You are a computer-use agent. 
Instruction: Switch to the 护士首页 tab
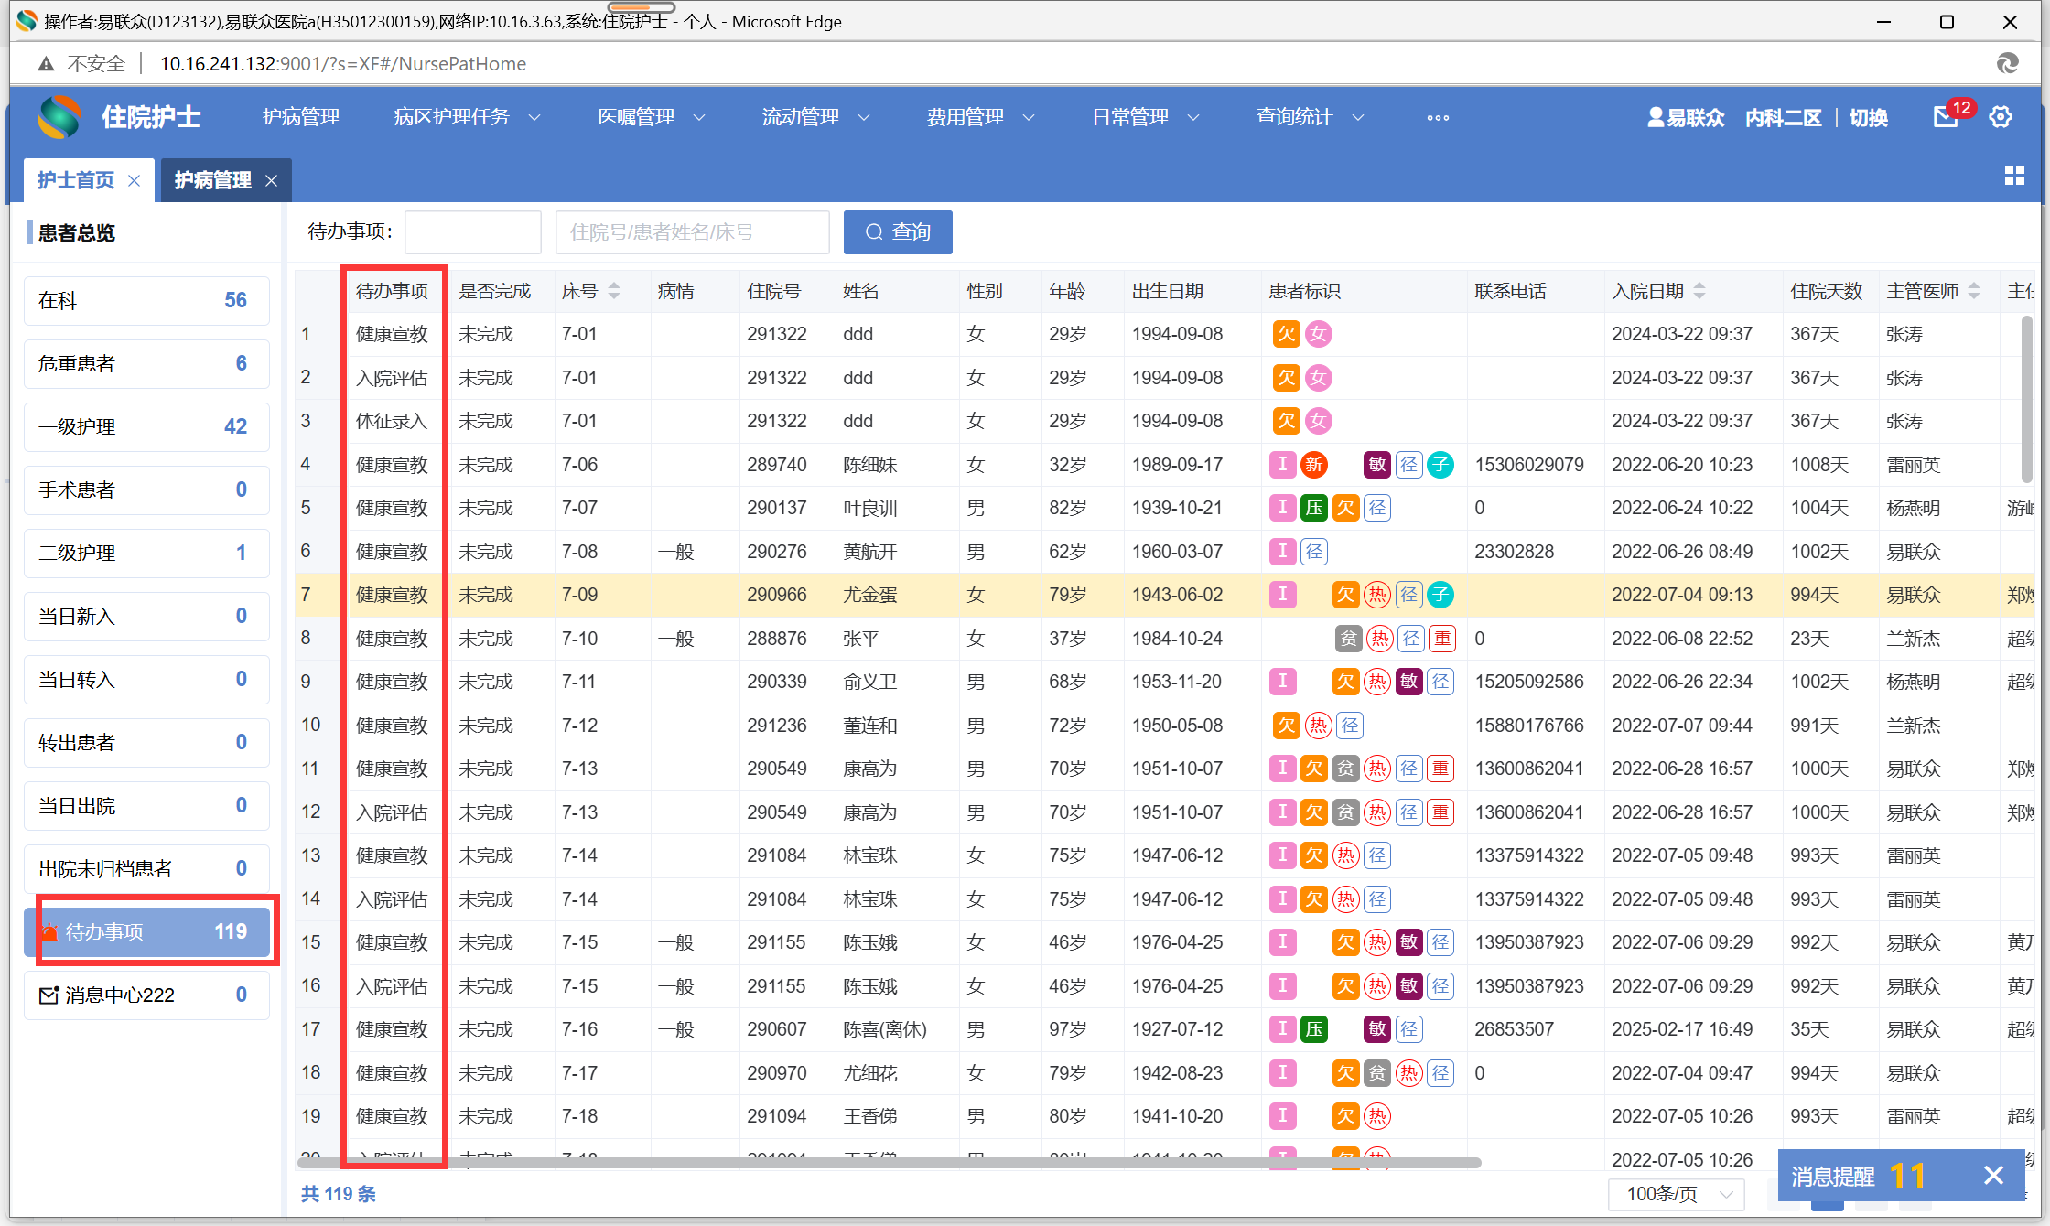pos(76,180)
